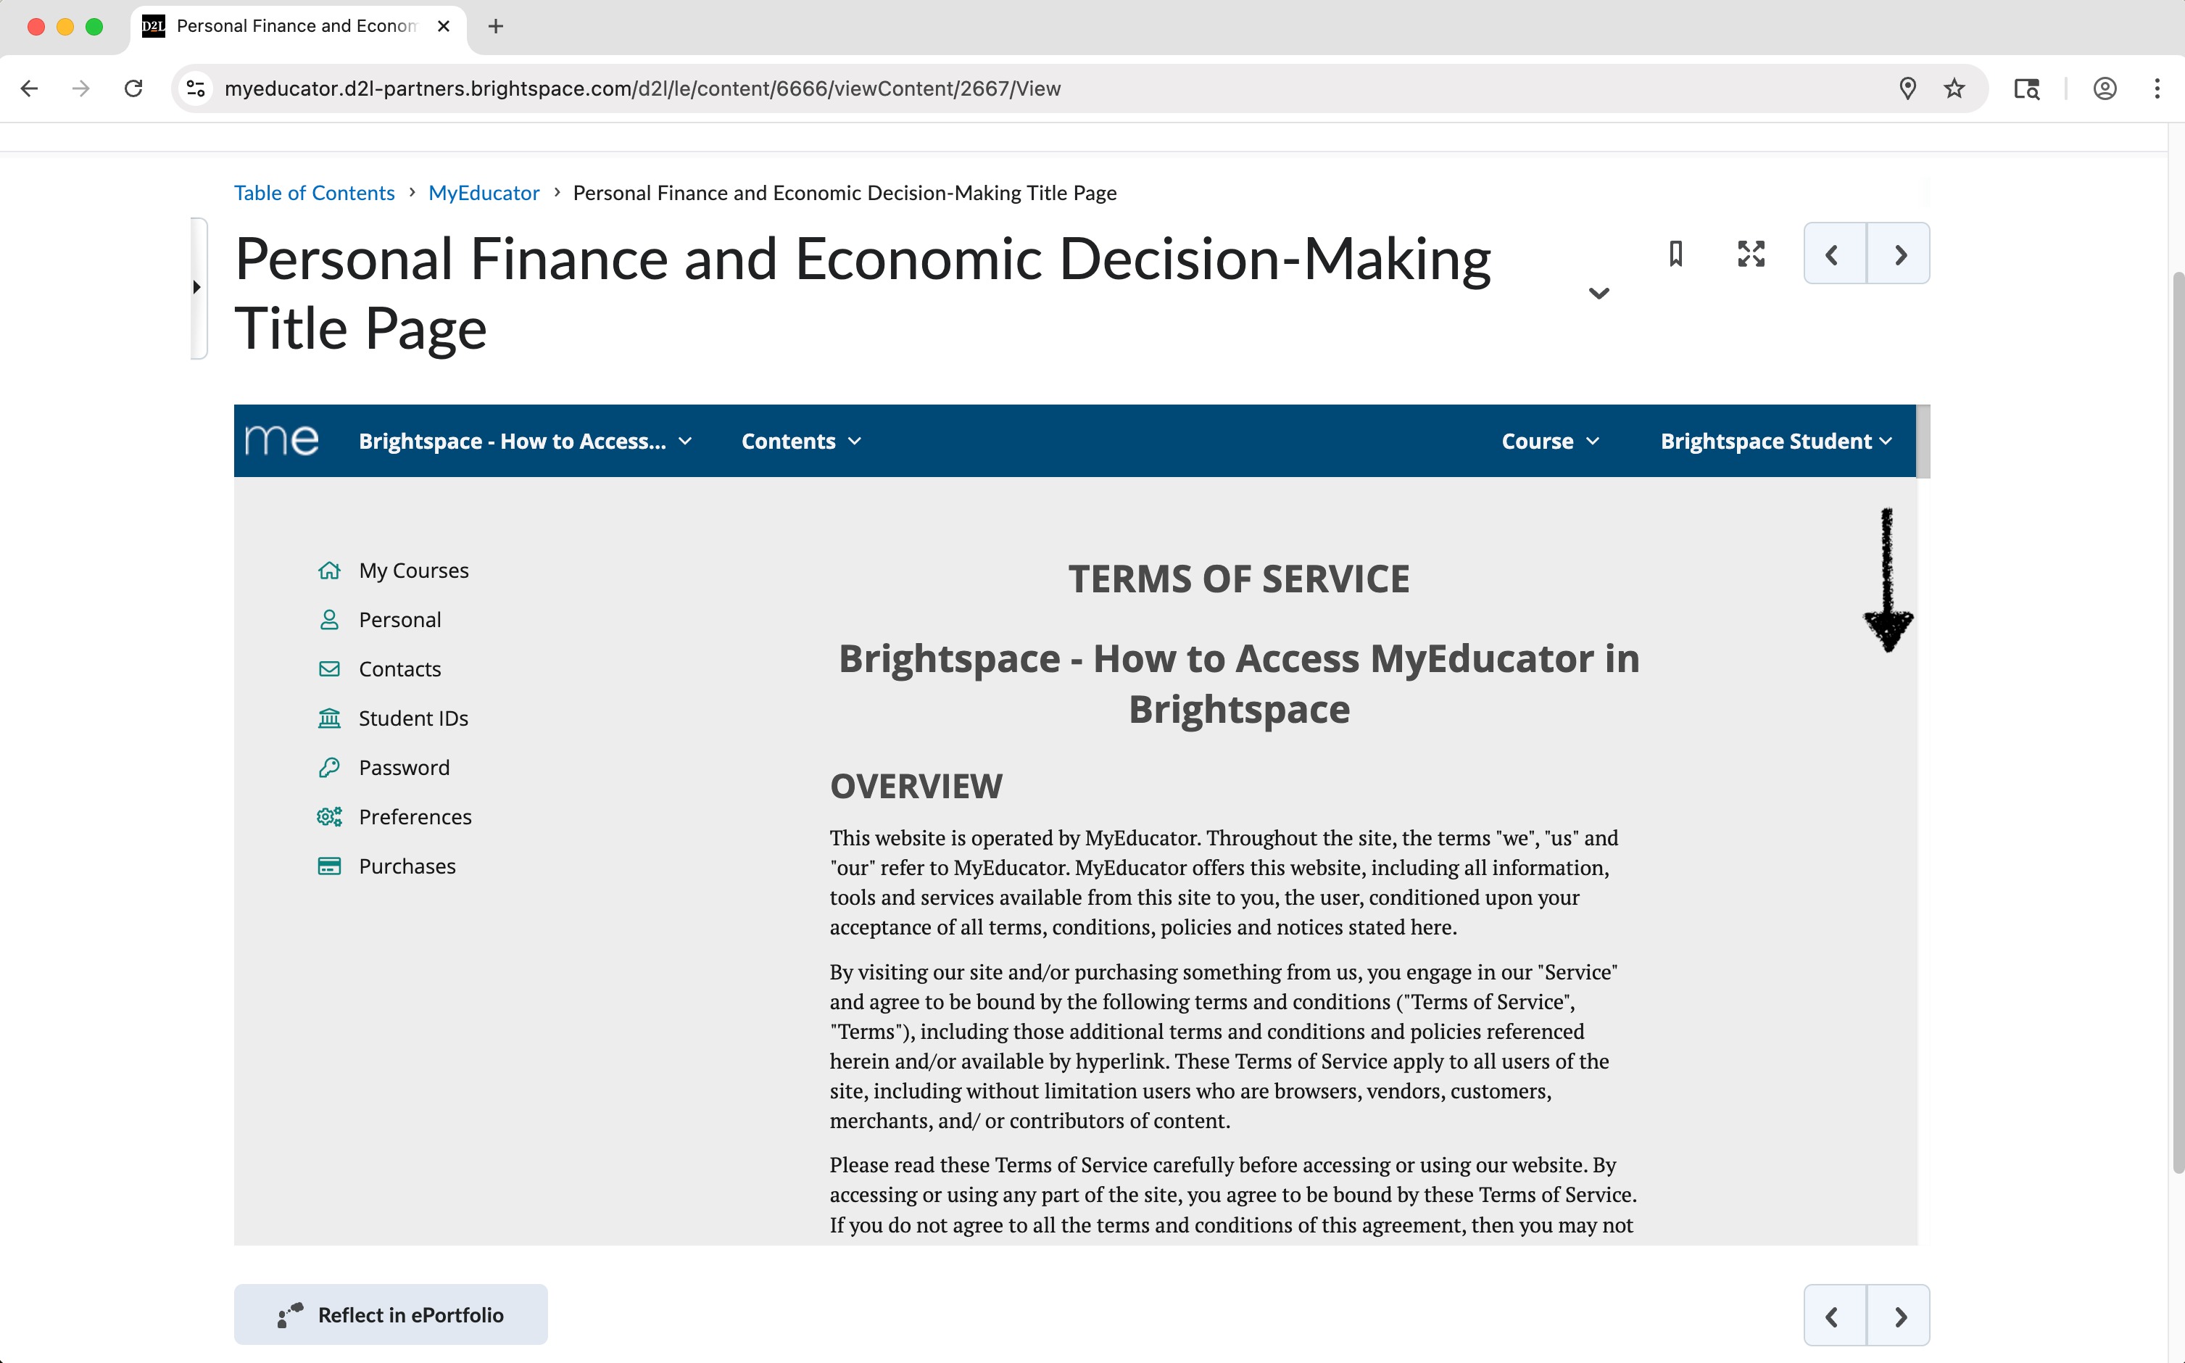Open Preferences with gear icon entry
2185x1363 pixels.
pyautogui.click(x=415, y=817)
